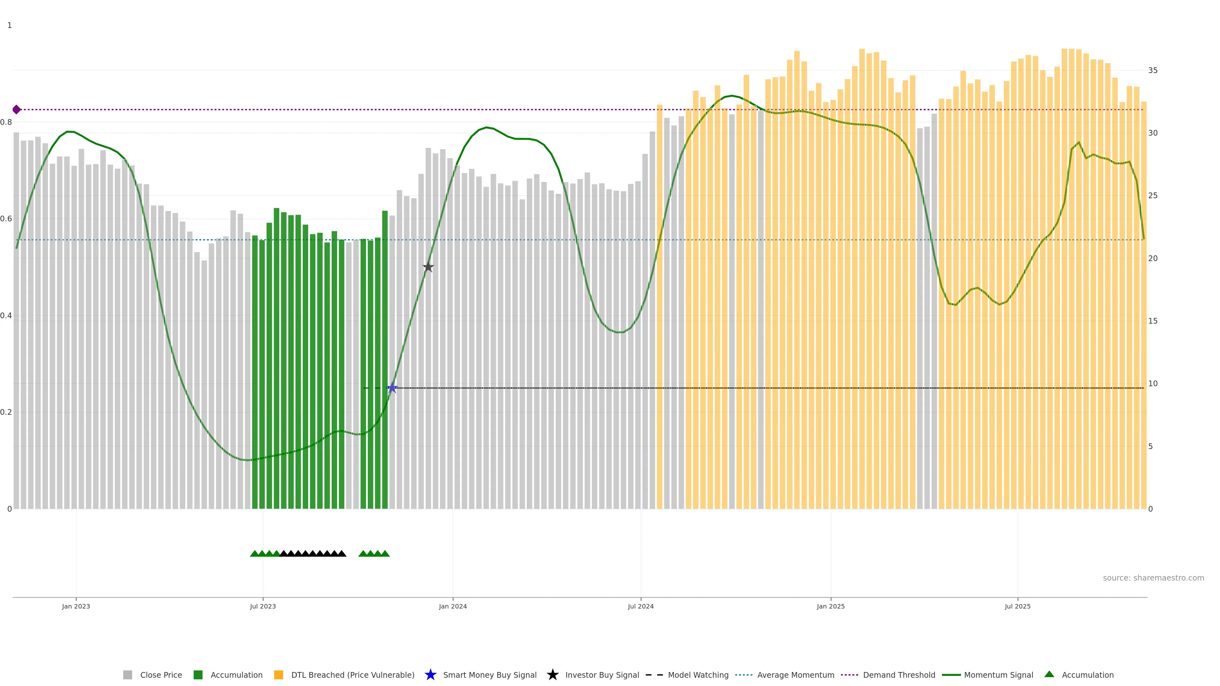
Task: Click the blue star icon in legend
Action: [430, 675]
